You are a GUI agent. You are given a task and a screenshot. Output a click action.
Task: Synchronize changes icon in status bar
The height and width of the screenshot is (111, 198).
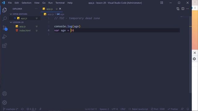pos(22,109)
